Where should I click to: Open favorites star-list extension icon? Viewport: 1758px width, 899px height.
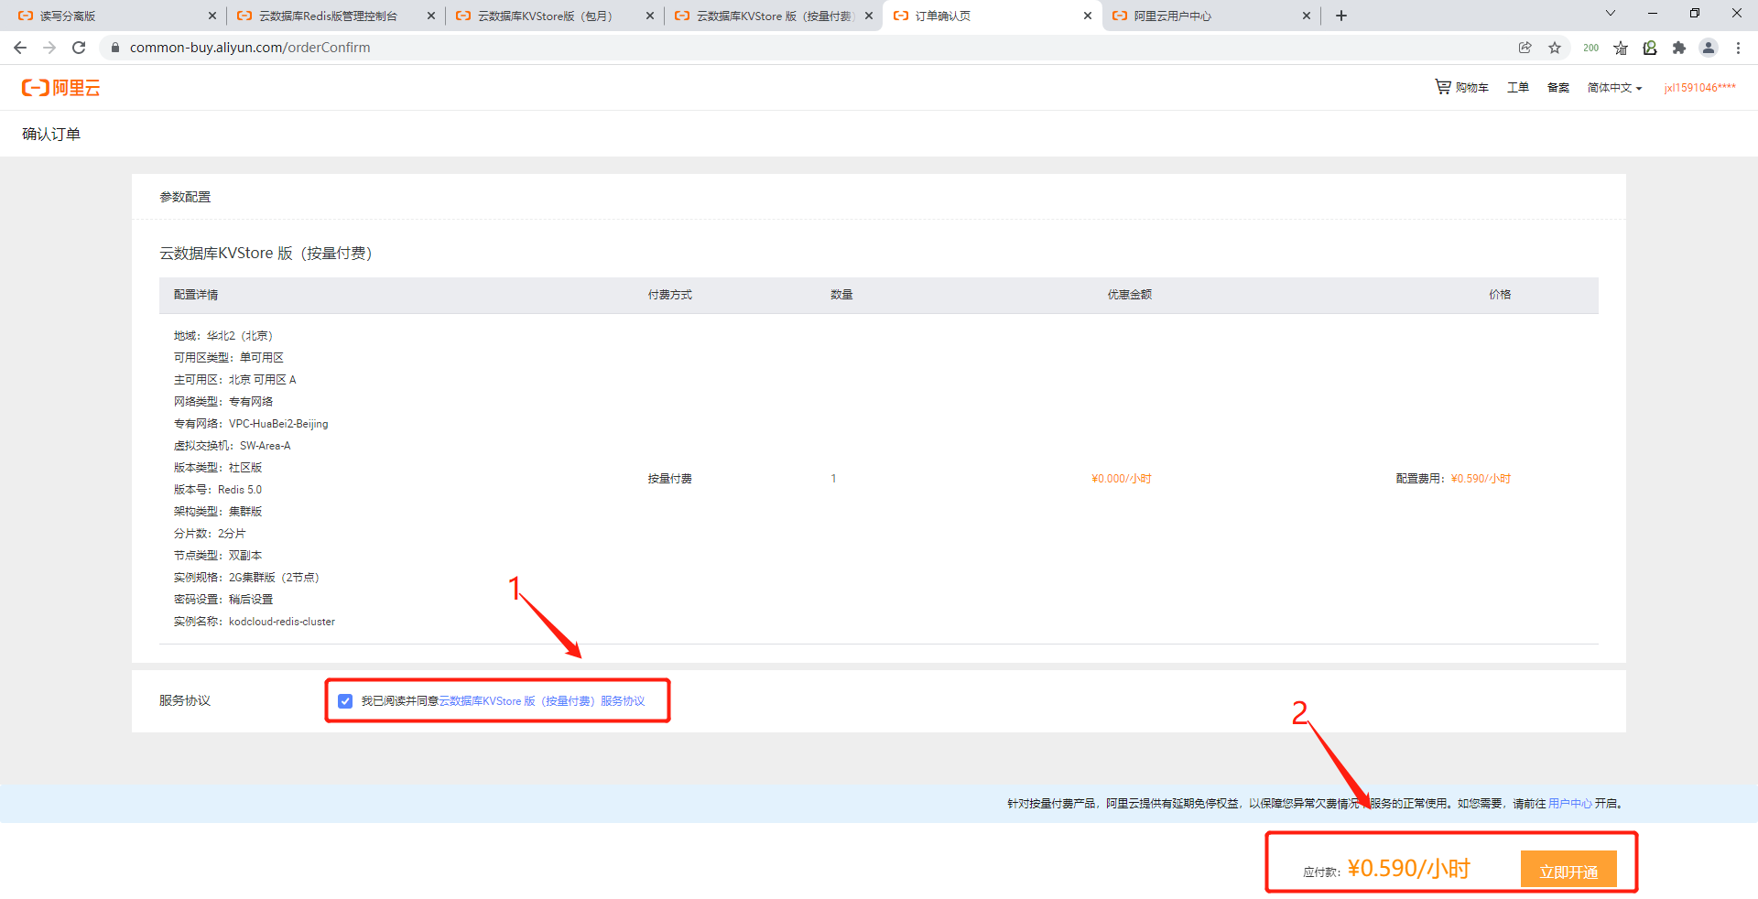click(x=1621, y=48)
